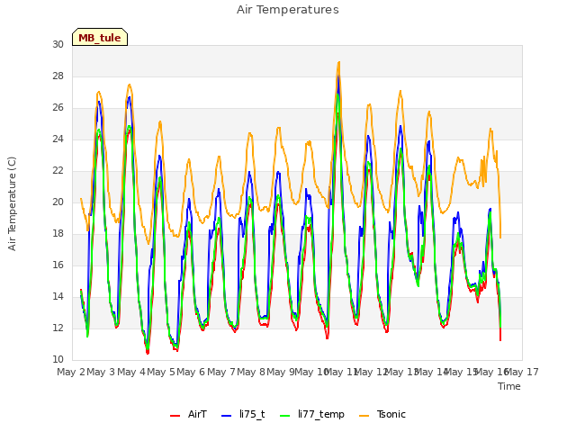
Task: Click the green li77_temp legend swatch
Action: 284,416
